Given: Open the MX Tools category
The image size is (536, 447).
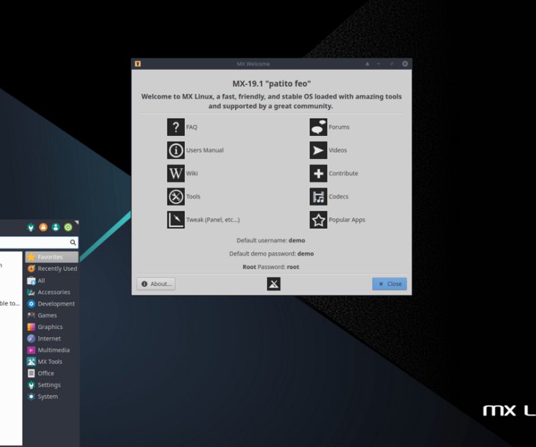Looking at the screenshot, I should pyautogui.click(x=52, y=361).
